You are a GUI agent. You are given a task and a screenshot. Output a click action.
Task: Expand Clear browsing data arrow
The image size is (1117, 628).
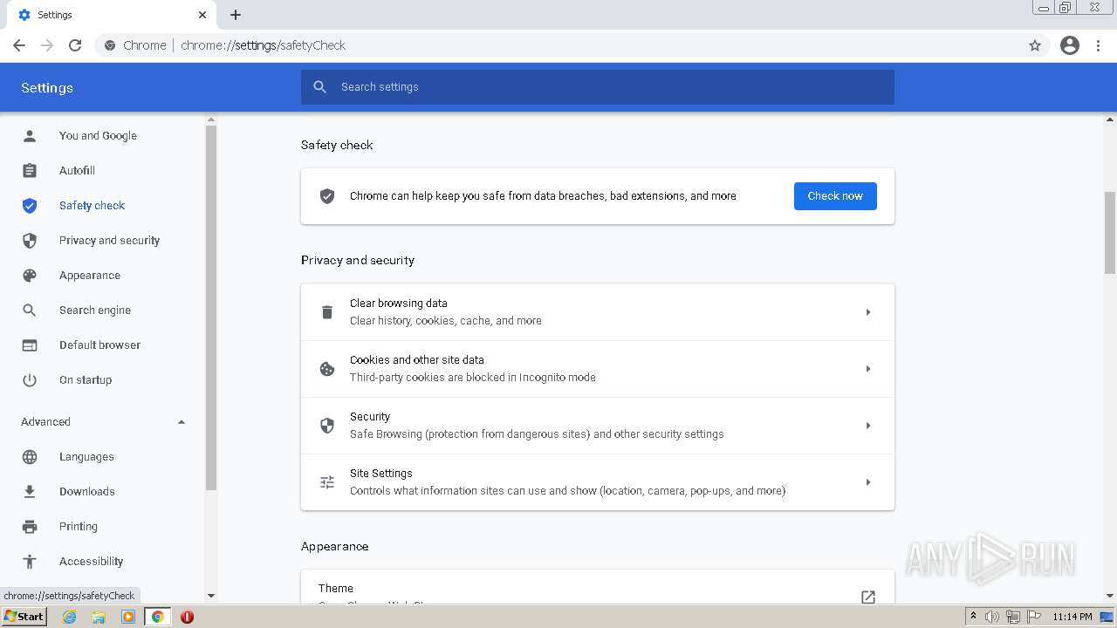point(867,311)
